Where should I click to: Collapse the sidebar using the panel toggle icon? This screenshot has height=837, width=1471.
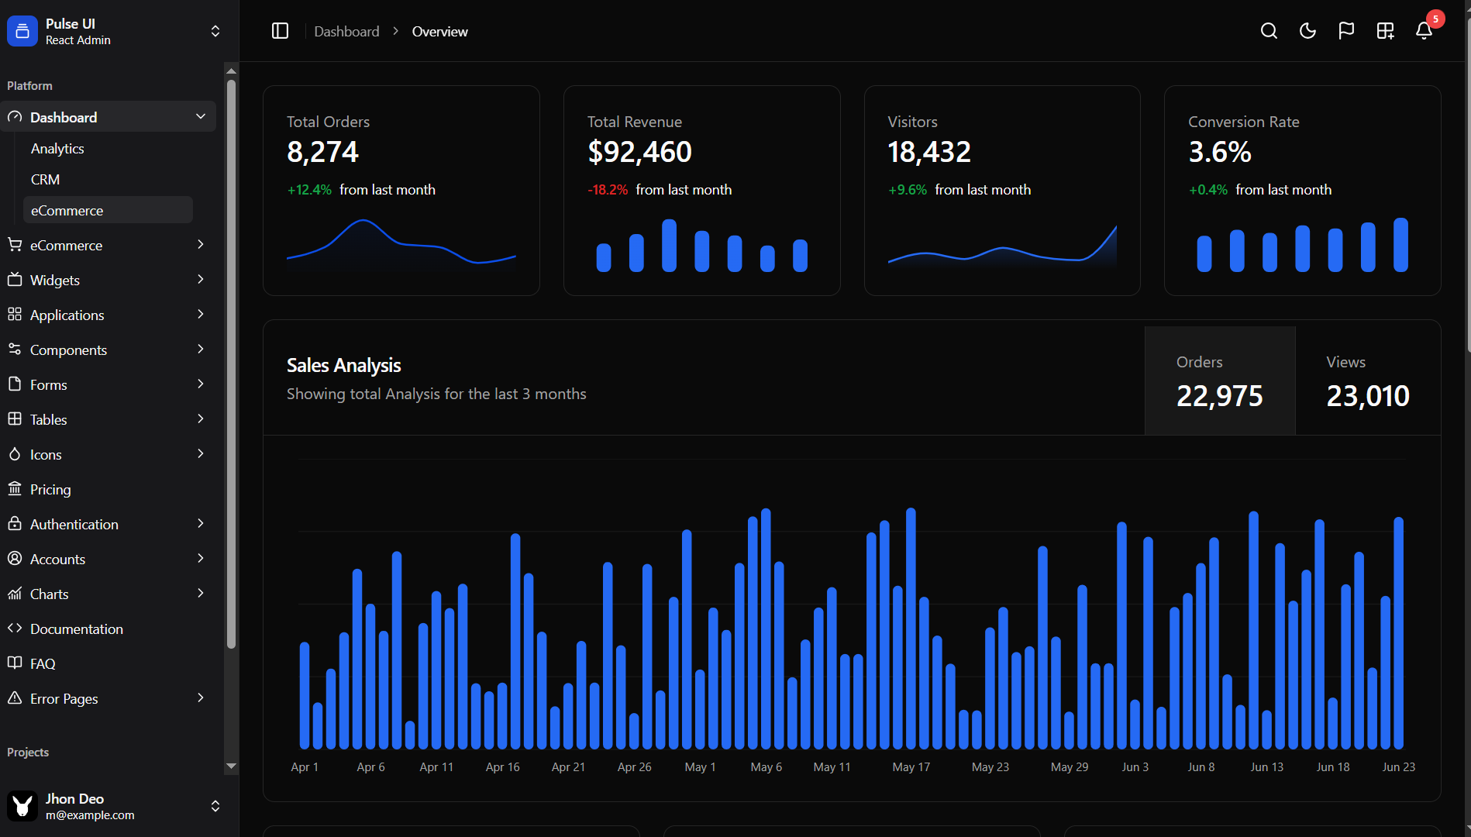coord(280,30)
